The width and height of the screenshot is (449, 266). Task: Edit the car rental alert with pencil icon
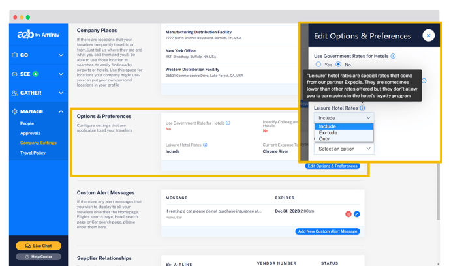coord(357,214)
